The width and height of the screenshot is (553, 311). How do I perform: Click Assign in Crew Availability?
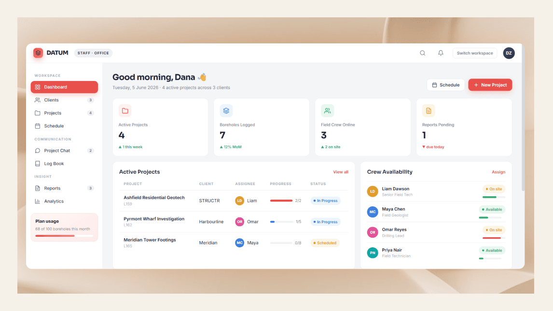[x=498, y=172]
